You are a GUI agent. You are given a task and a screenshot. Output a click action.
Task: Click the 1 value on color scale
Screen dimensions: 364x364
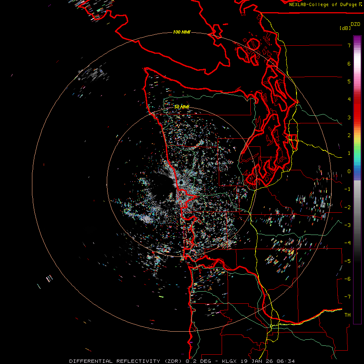pyautogui.click(x=349, y=153)
